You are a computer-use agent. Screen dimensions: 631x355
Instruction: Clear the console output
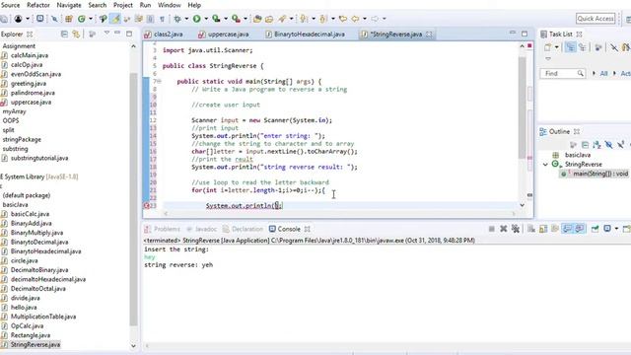[531, 229]
